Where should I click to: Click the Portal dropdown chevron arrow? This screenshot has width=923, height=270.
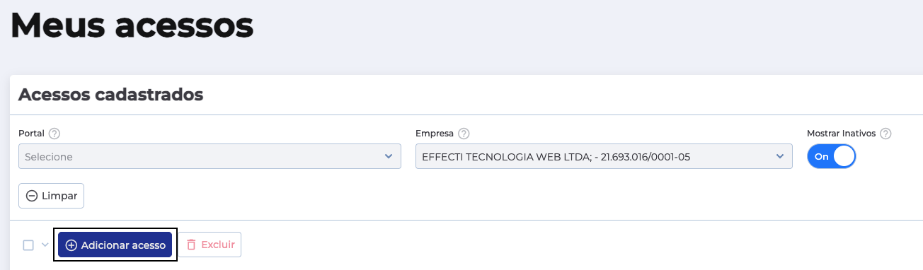[388, 156]
